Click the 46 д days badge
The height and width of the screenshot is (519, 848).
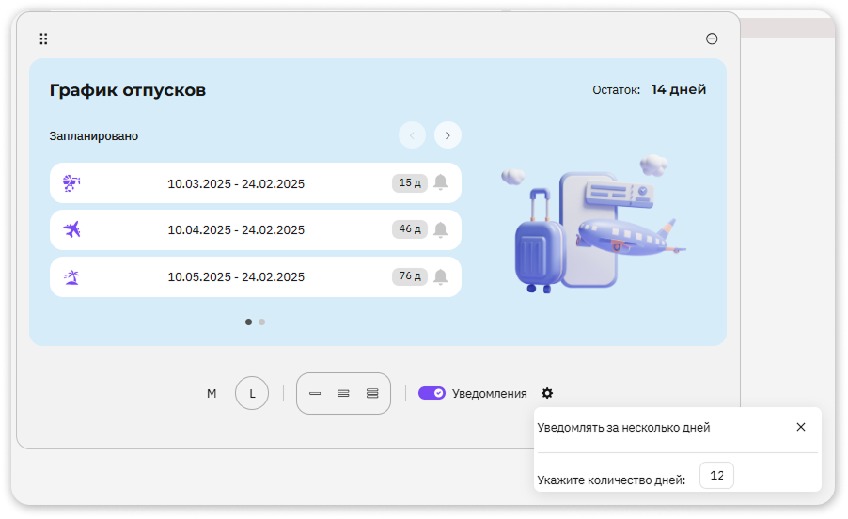(410, 229)
